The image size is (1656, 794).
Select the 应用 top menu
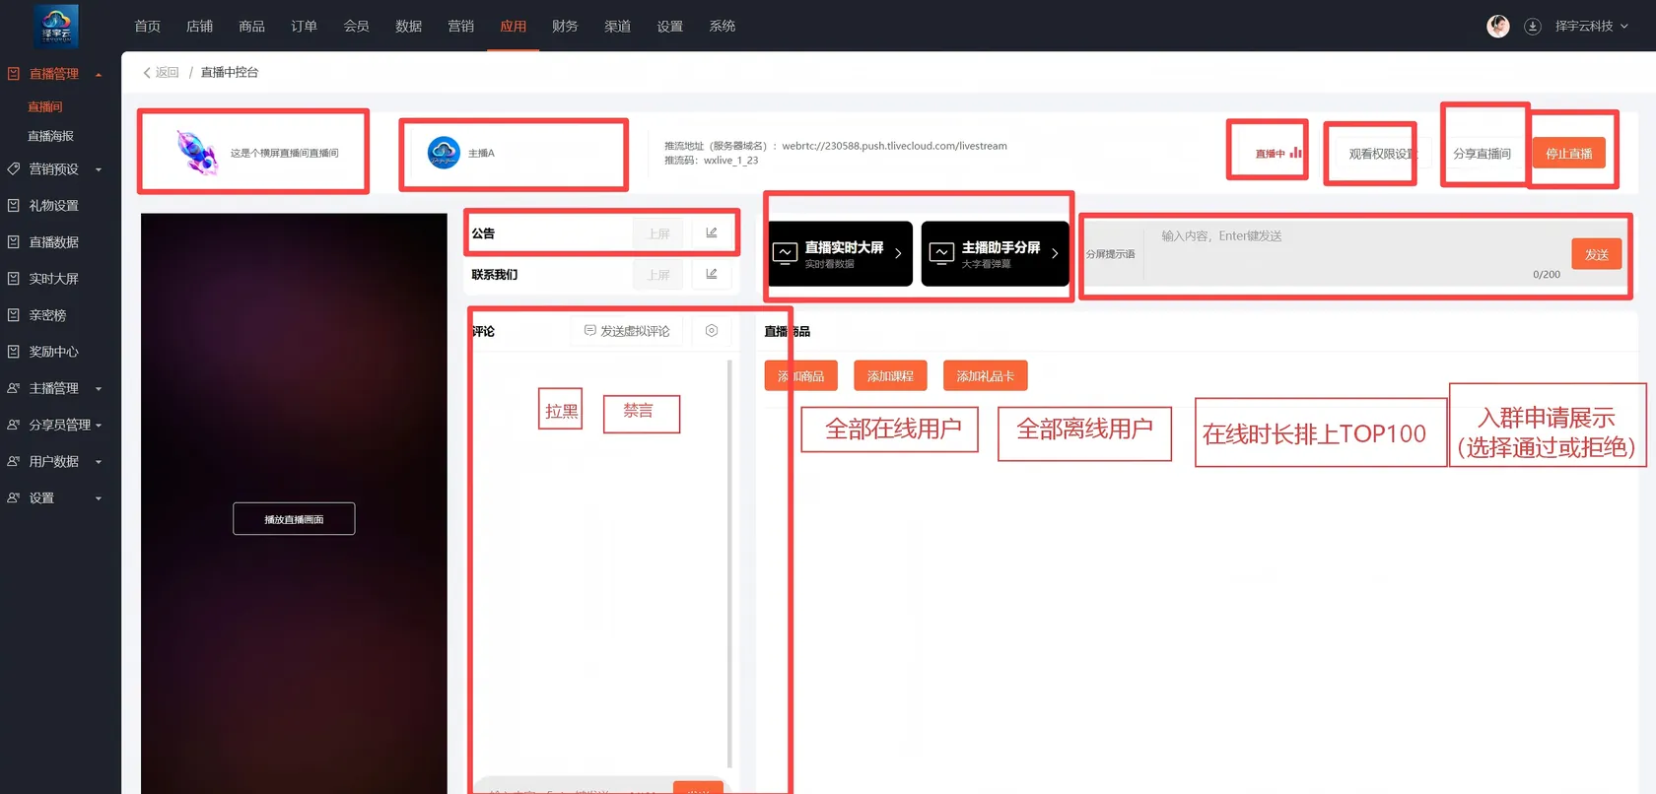click(514, 27)
